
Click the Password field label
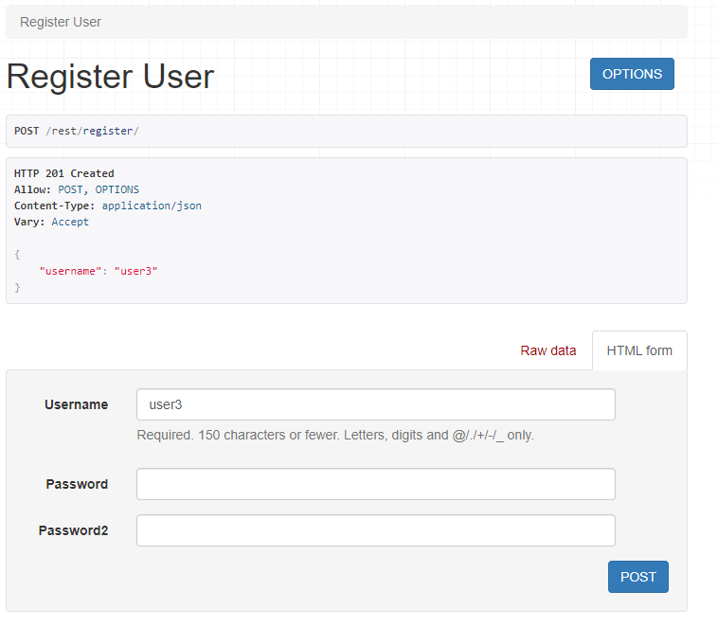pyautogui.click(x=77, y=484)
